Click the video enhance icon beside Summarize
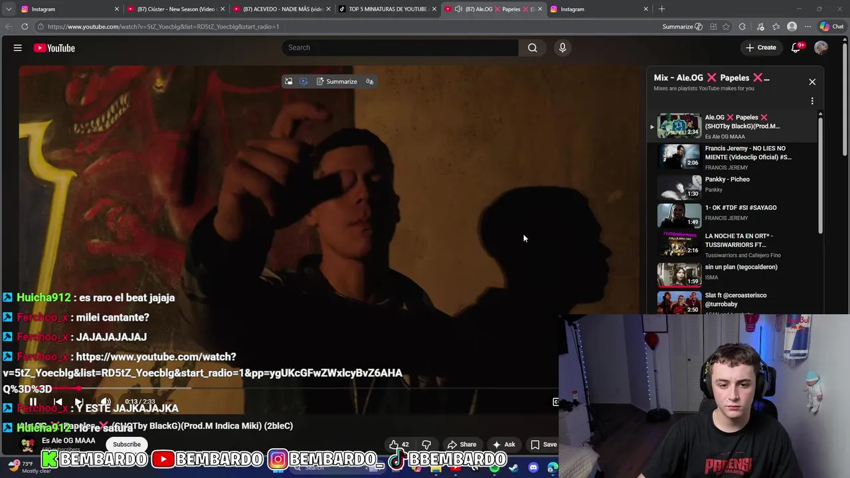The image size is (850, 478). 303,82
